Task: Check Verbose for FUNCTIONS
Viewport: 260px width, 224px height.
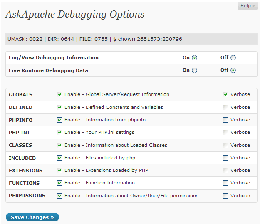Action: coord(225,183)
